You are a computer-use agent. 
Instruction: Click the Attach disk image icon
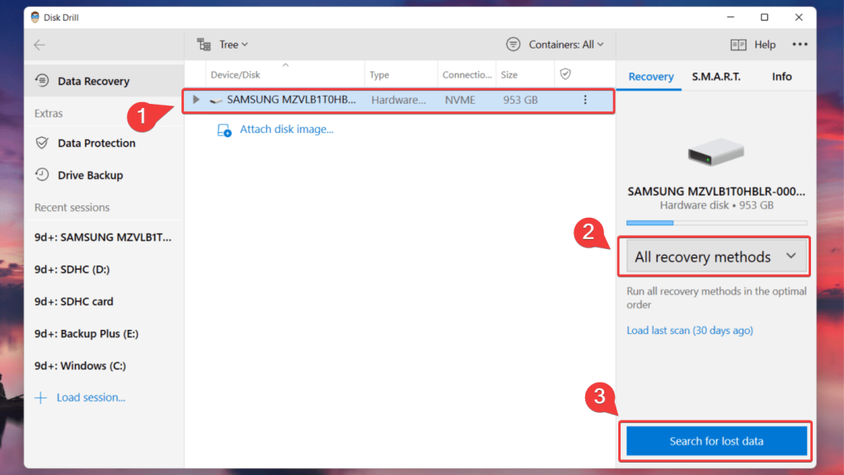click(x=224, y=129)
